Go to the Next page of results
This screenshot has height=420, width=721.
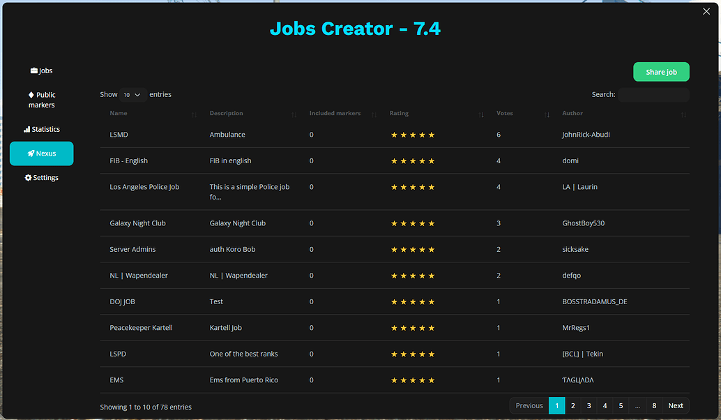[x=674, y=405]
